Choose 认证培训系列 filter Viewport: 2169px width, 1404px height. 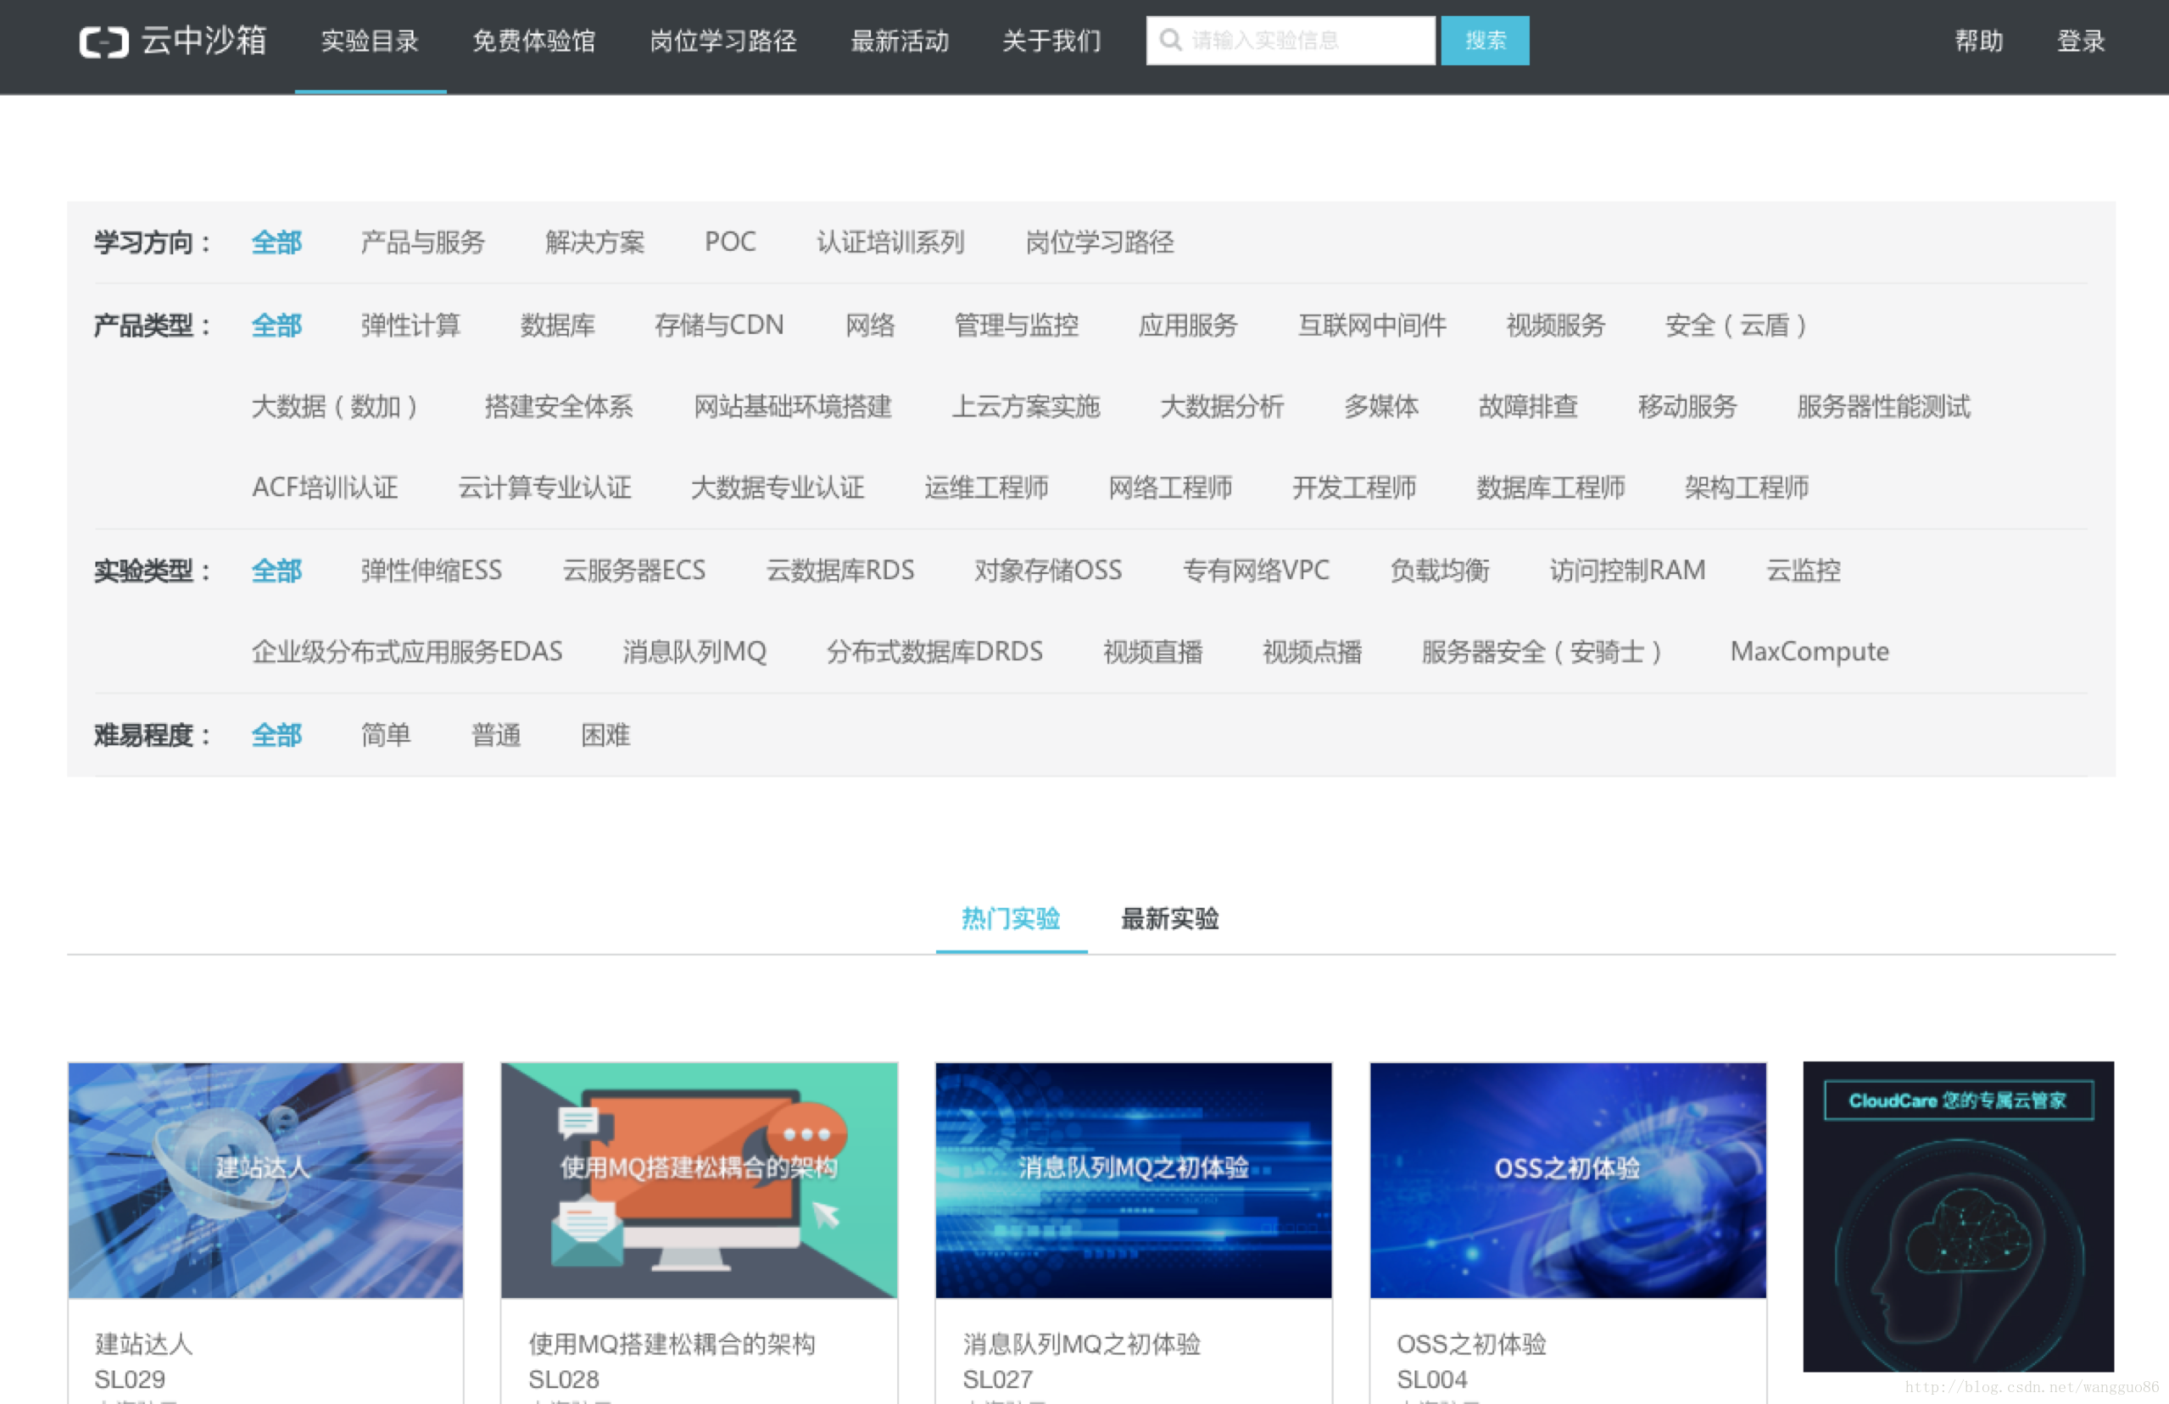pyautogui.click(x=890, y=242)
